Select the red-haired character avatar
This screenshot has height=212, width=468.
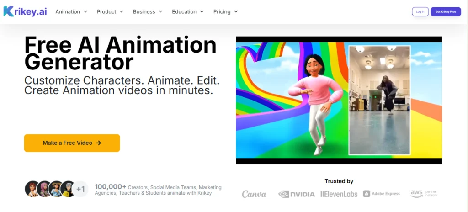[x=32, y=189]
